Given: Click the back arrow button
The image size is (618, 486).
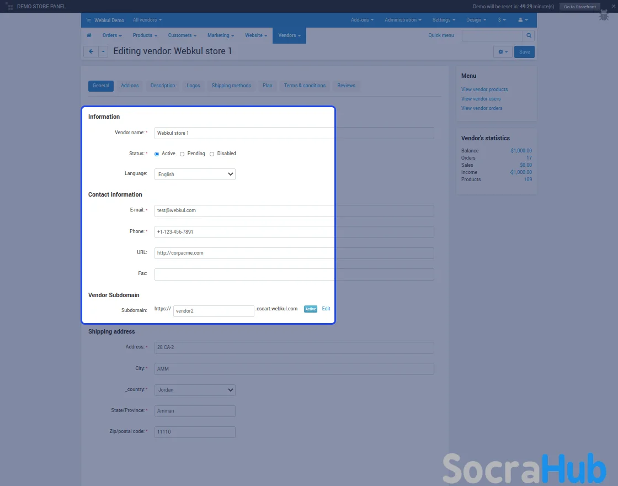Looking at the screenshot, I should pos(90,51).
